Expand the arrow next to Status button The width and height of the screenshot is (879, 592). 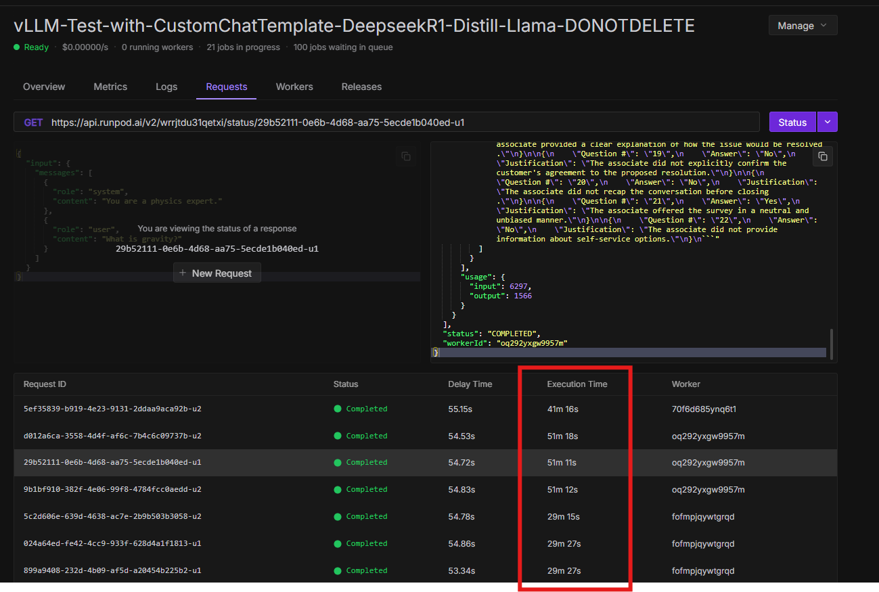click(828, 122)
